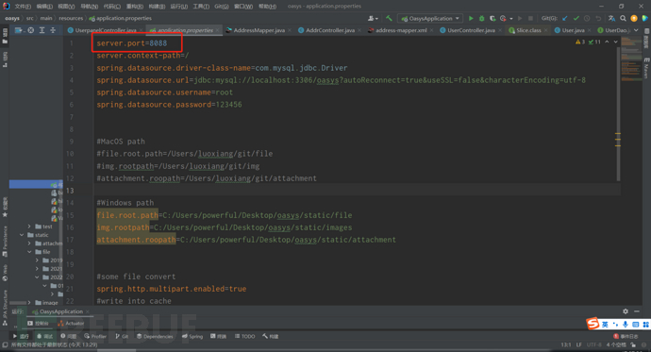
Task: Click resources in the breadcrumb path
Action: 71,18
